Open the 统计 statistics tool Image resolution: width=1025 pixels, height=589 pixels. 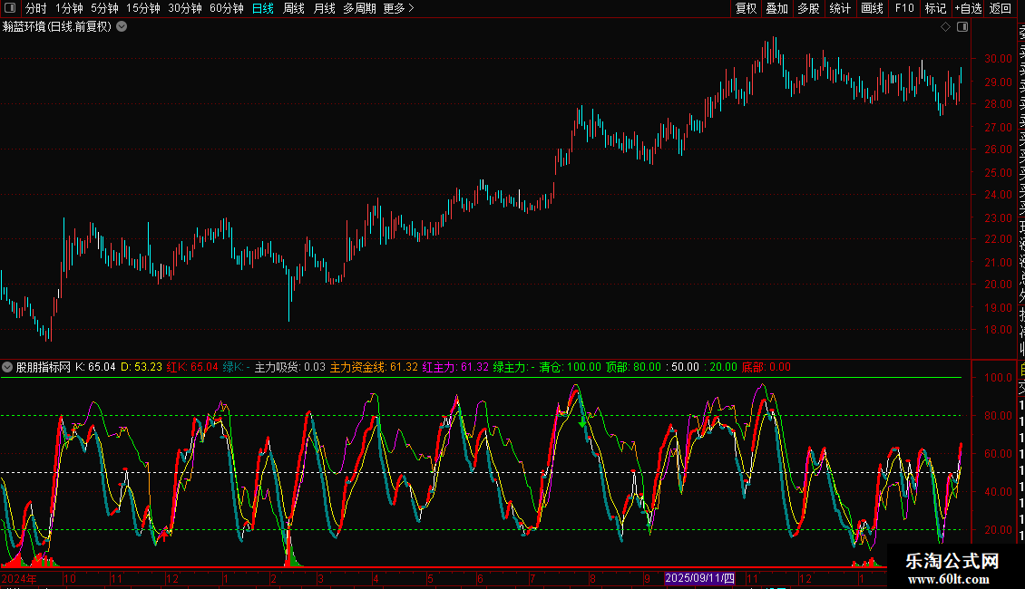[840, 8]
